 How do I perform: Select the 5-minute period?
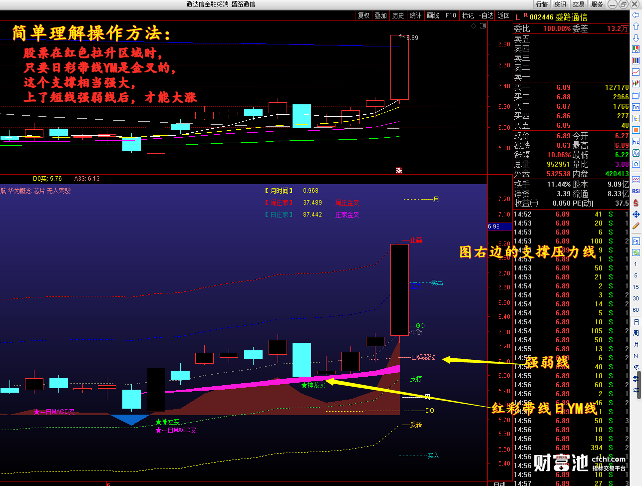(636, 275)
